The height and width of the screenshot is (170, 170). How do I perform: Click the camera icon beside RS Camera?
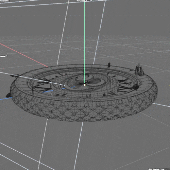91,1
